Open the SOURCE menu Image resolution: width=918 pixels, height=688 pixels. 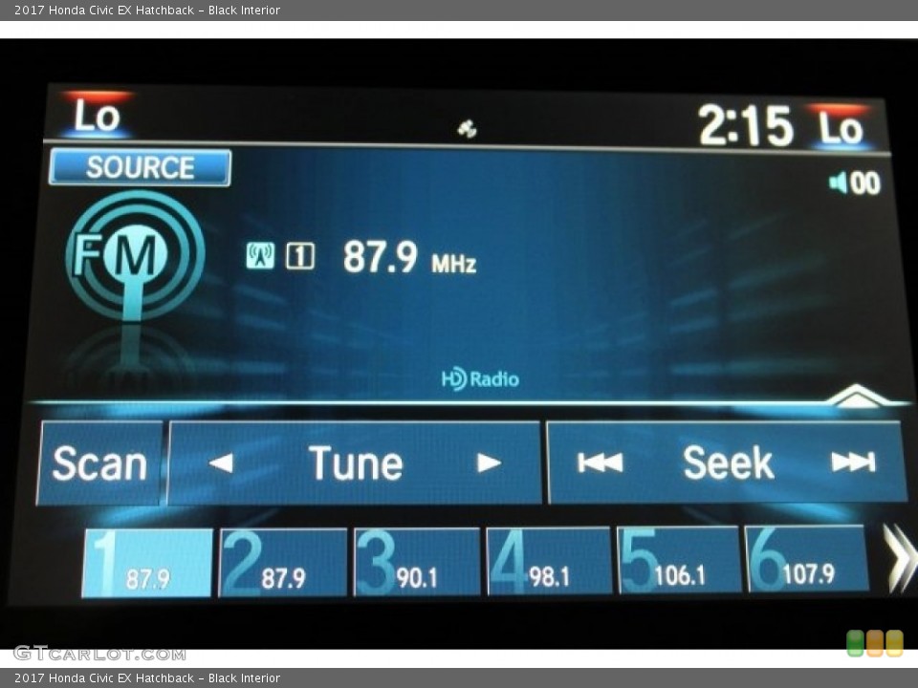pos(140,167)
